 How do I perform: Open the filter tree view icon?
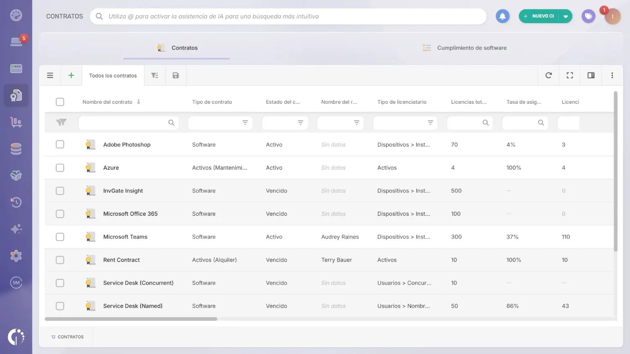[x=155, y=76]
